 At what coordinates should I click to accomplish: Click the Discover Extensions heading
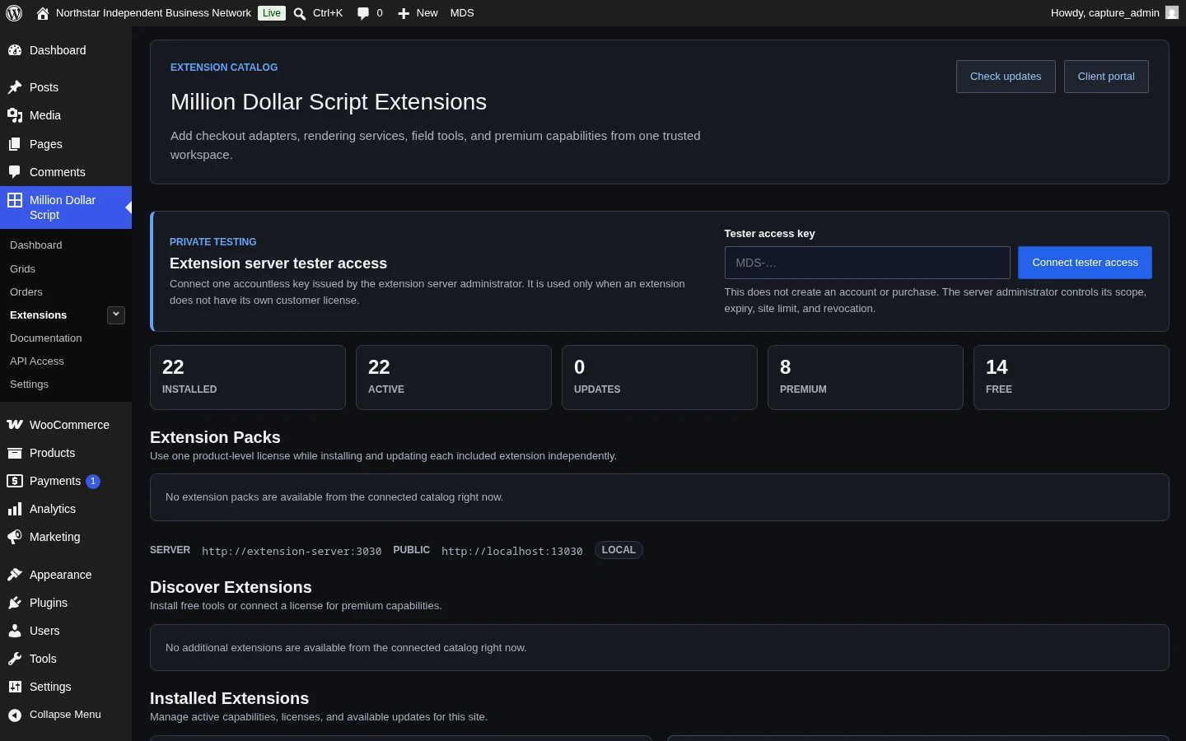[x=231, y=587]
